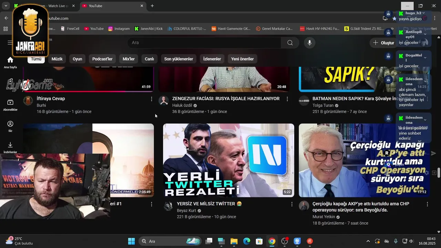Screen dimensions: 441x248
Task: Open the volume control in system tray
Action: click(411, 241)
